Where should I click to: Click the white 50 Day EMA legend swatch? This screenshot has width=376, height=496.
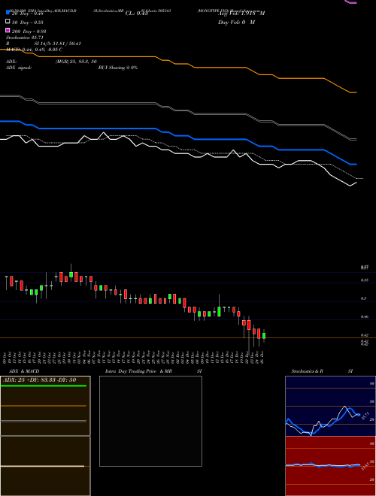click(x=8, y=22)
